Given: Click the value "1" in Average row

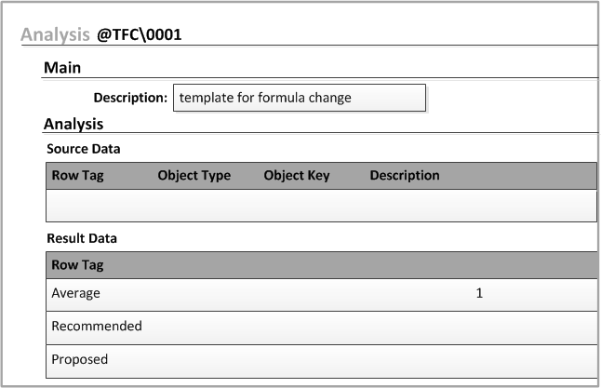Looking at the screenshot, I should click(479, 293).
